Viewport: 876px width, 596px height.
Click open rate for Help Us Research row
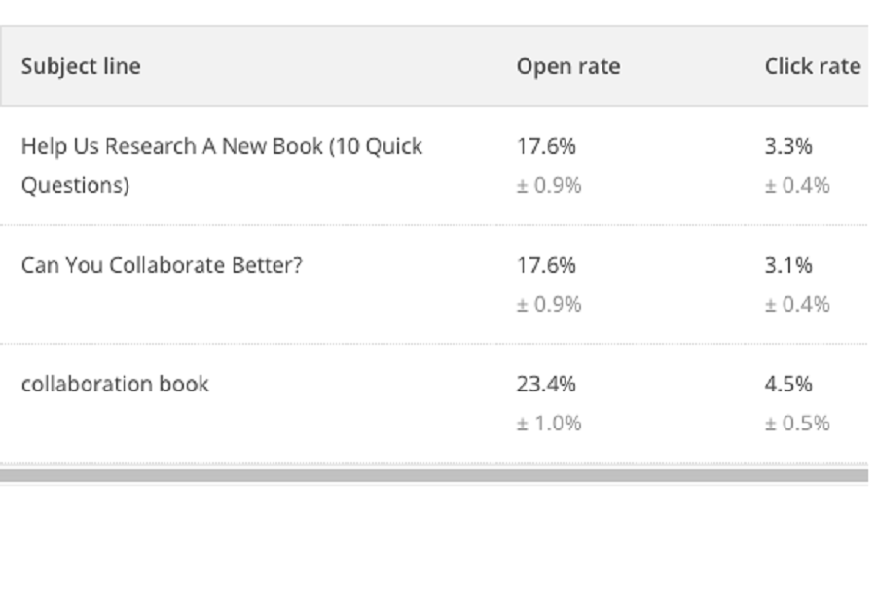click(545, 146)
